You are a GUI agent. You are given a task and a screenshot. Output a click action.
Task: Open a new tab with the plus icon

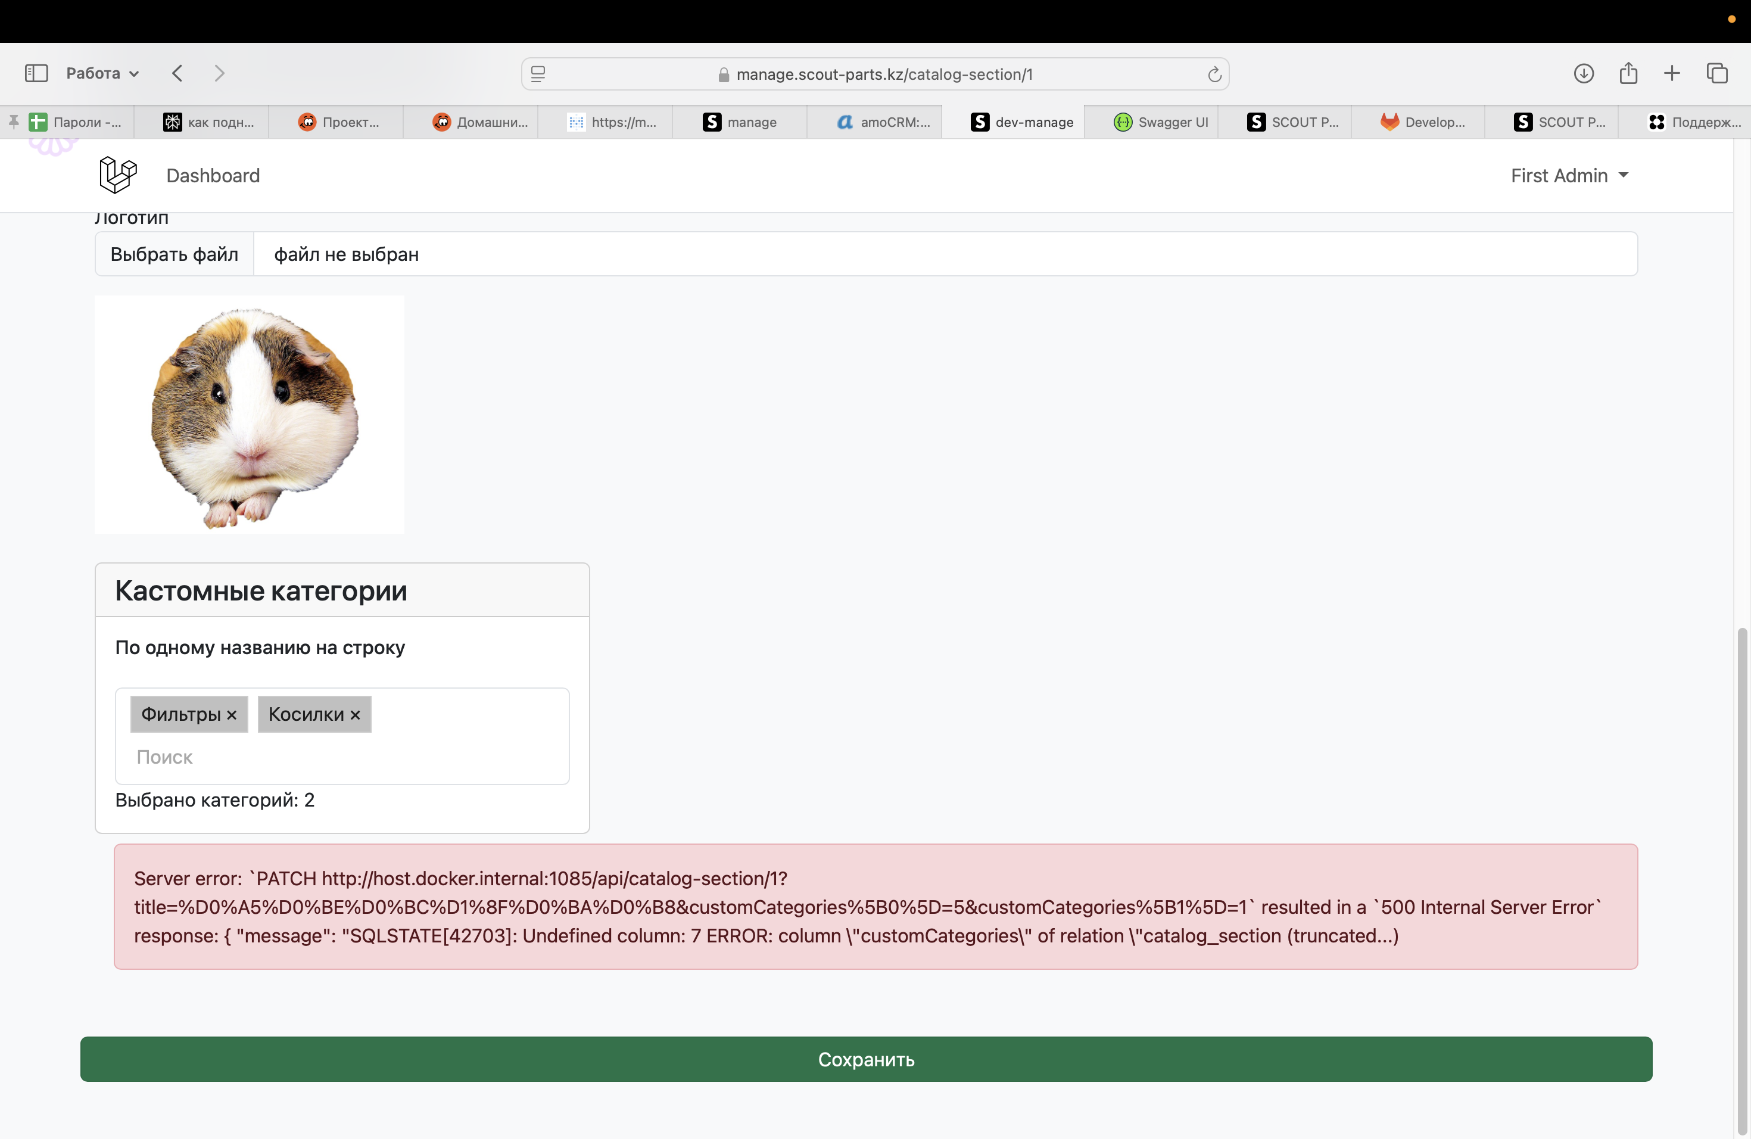[1672, 73]
